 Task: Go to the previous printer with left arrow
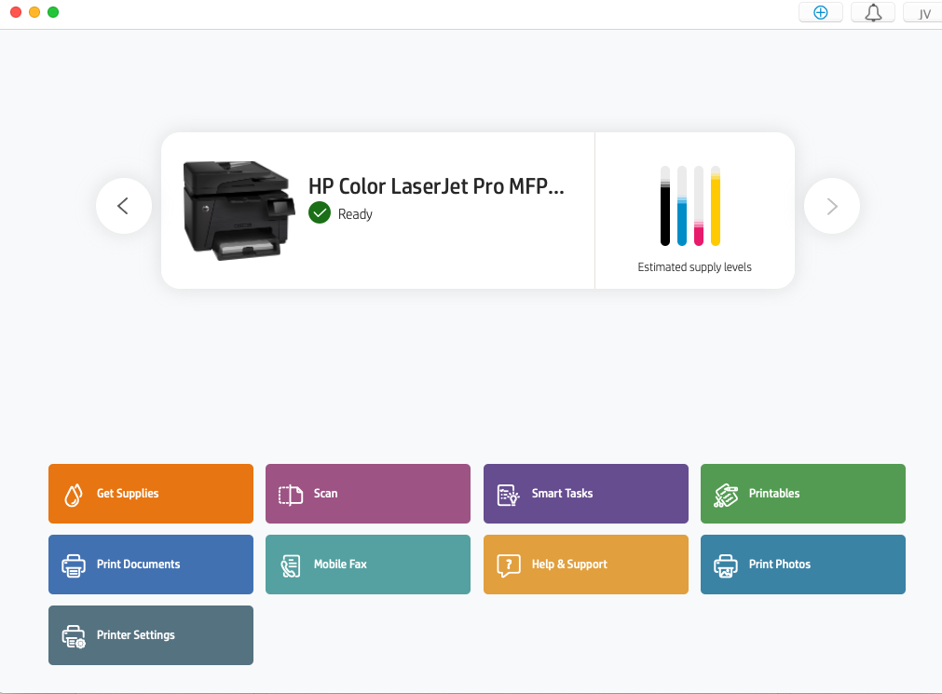[124, 206]
